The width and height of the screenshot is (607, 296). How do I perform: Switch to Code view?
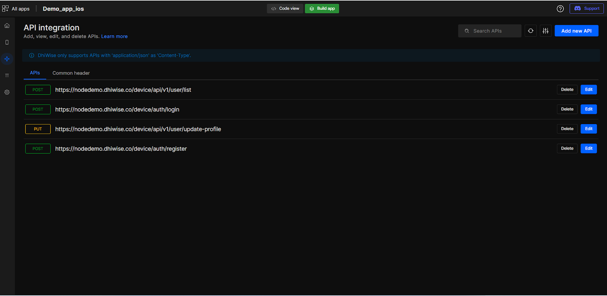coord(285,8)
